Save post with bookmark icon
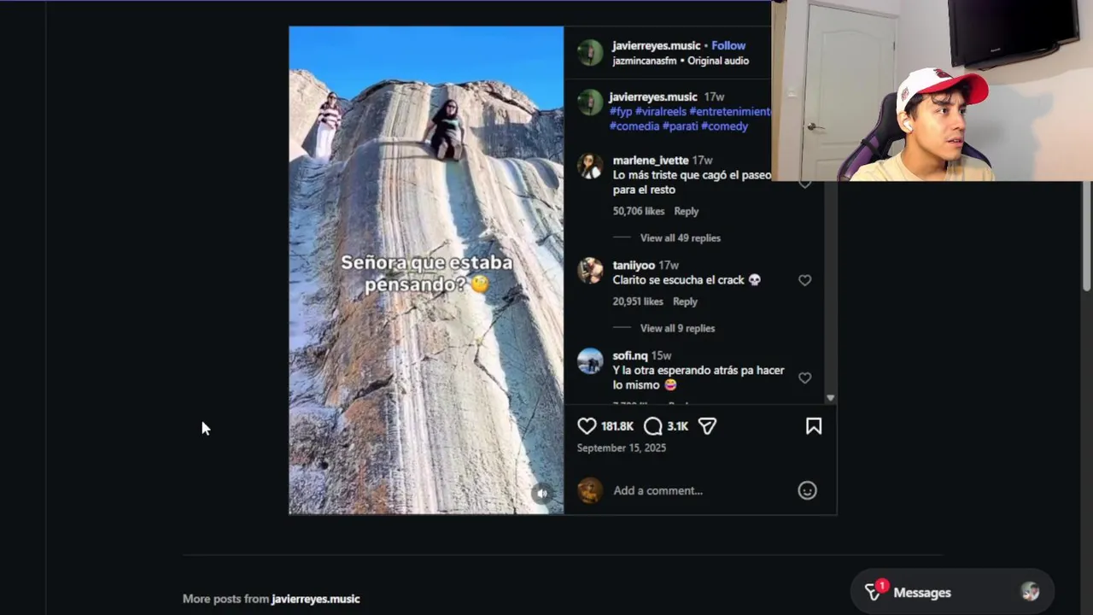1093x615 pixels. pos(814,425)
